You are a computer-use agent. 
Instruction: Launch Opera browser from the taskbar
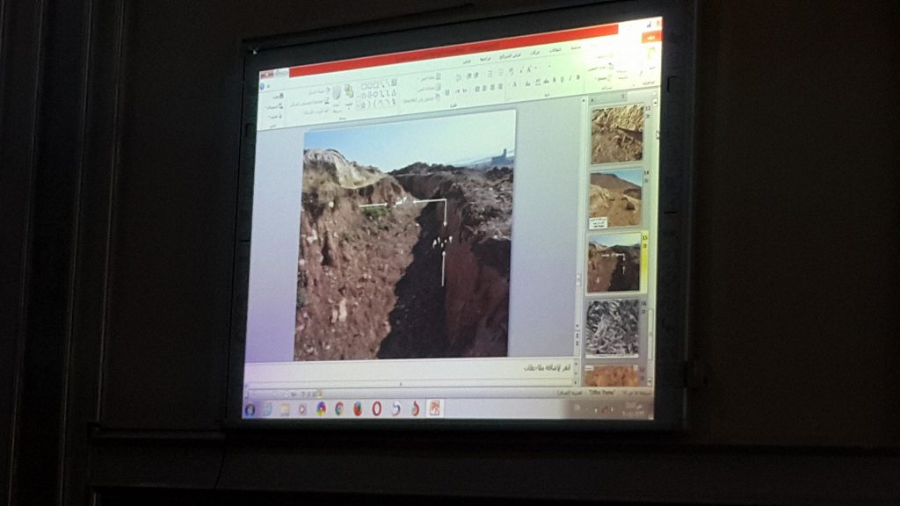click(x=377, y=408)
